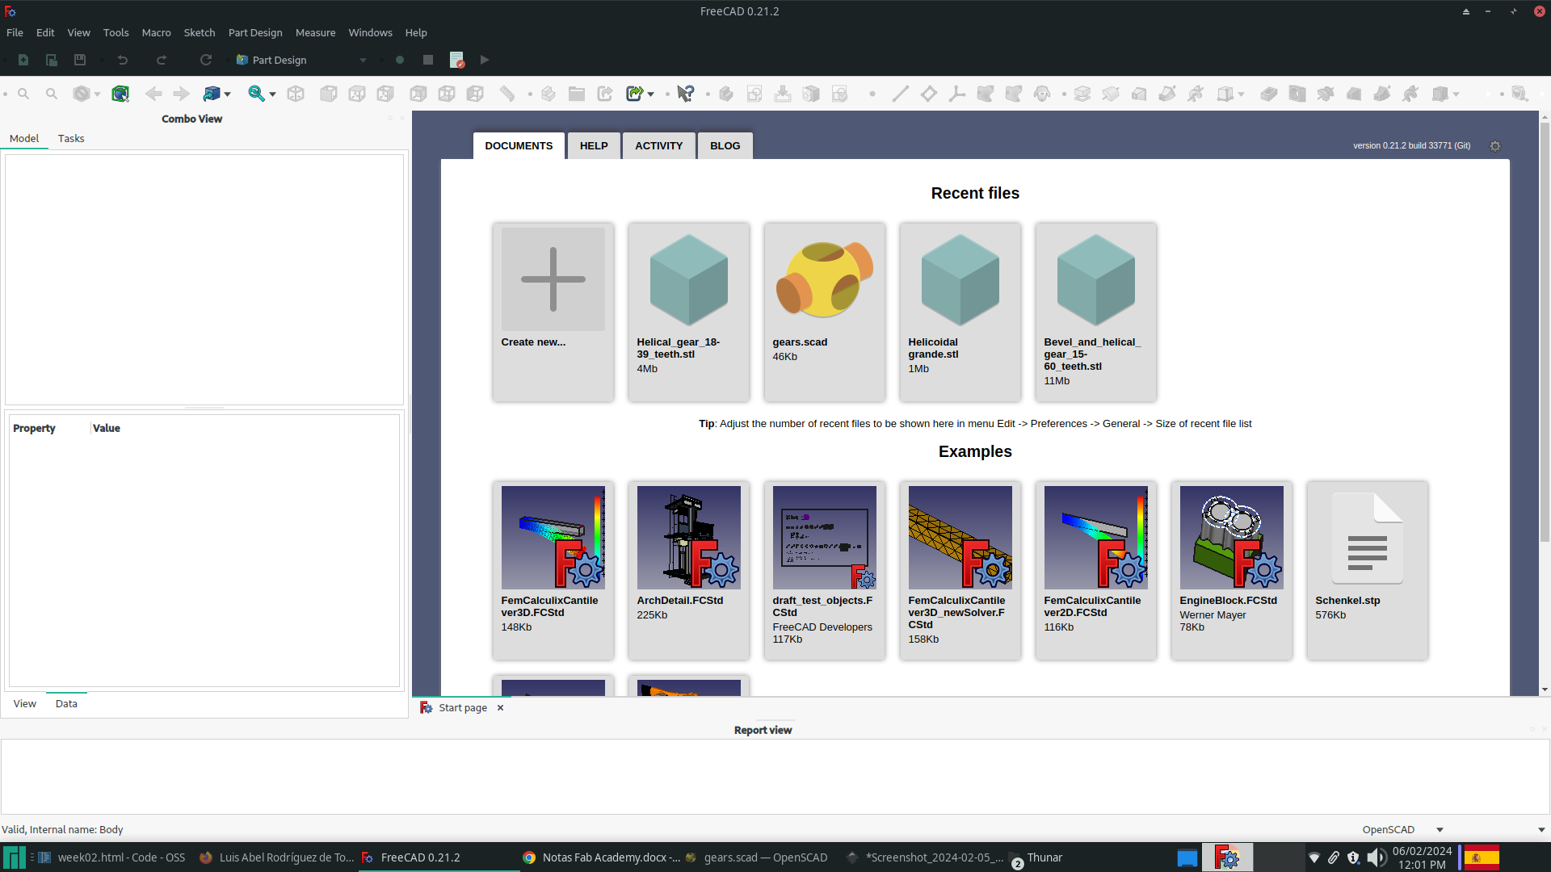Open the Schenkel.stp example

pos(1368,570)
